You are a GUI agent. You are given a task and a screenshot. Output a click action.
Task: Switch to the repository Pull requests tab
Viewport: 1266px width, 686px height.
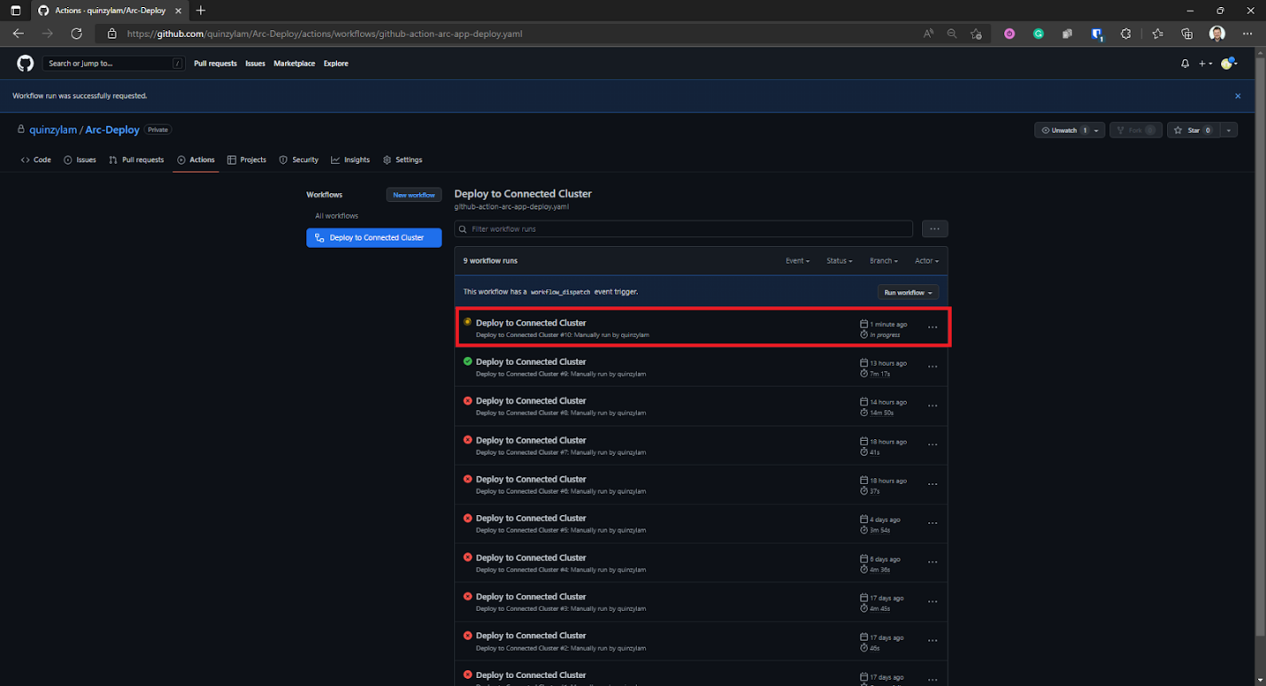coord(136,160)
